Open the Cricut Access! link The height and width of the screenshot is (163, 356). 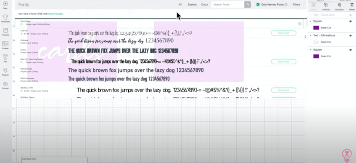[56, 14]
